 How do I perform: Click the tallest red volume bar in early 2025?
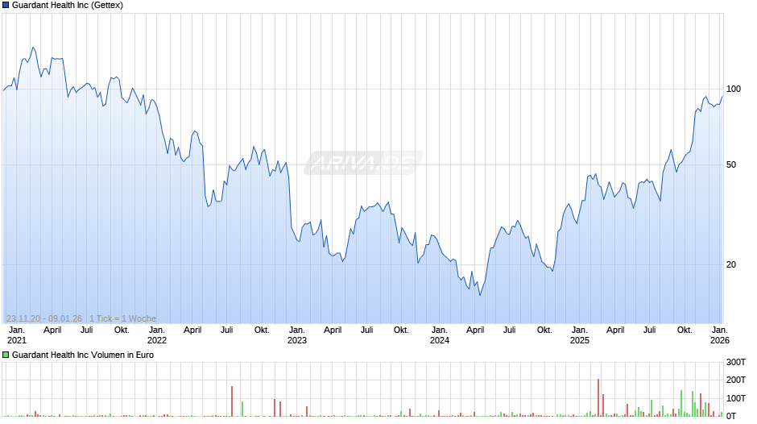[598, 397]
